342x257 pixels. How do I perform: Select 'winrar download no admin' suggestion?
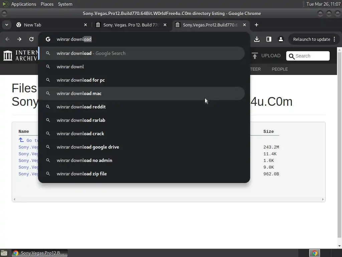(x=142, y=160)
